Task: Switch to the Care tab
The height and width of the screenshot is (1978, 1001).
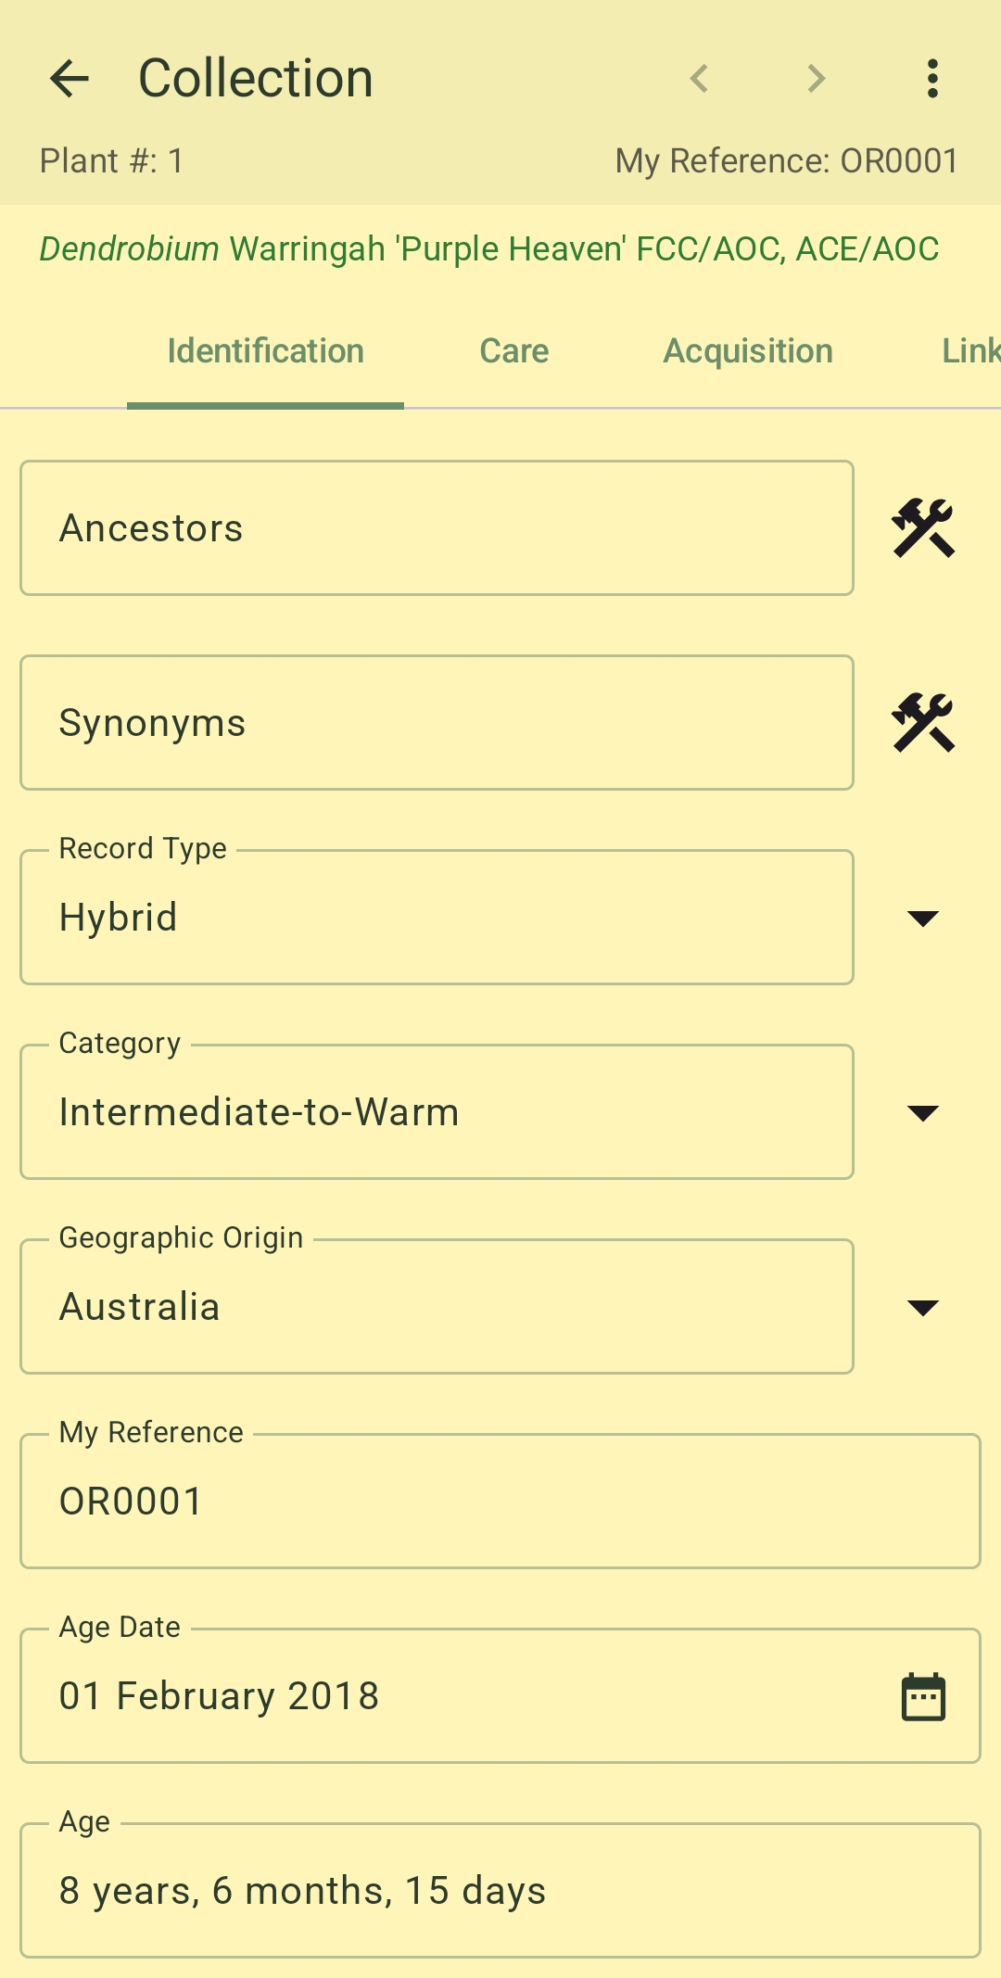Action: 514,351
